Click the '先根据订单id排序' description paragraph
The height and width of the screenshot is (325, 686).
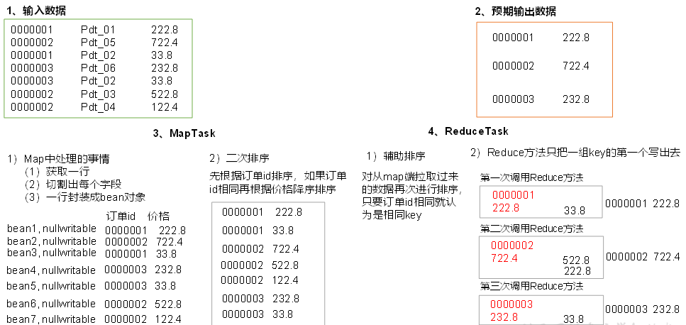pos(279,183)
